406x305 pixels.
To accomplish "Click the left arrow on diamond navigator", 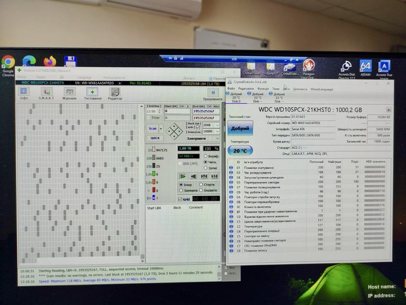I will point(169,131).
